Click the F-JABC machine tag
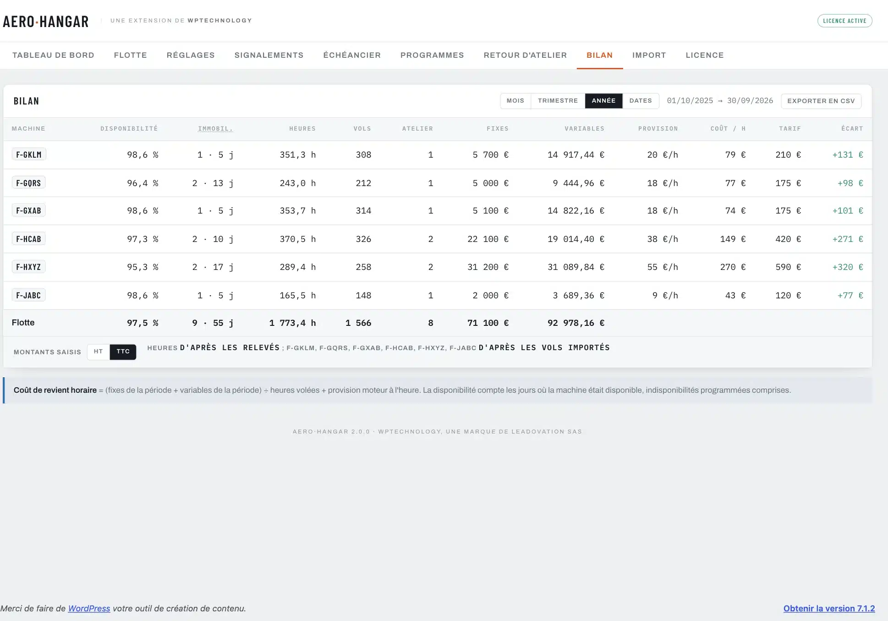Viewport: 888px width, 621px height. (x=28, y=295)
